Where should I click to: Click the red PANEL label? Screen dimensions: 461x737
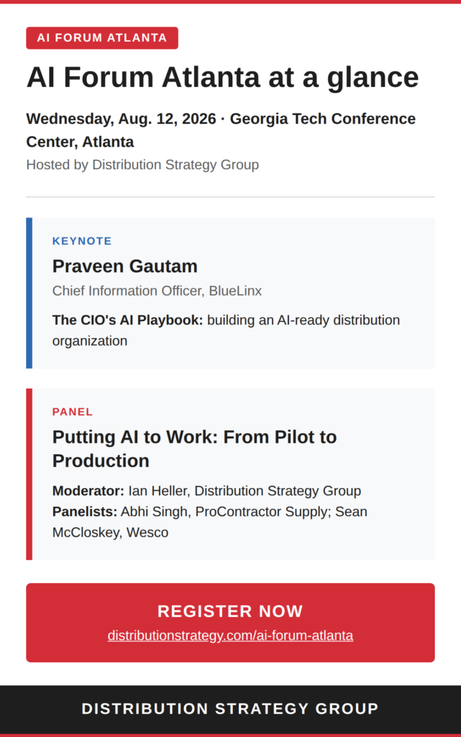tap(73, 412)
